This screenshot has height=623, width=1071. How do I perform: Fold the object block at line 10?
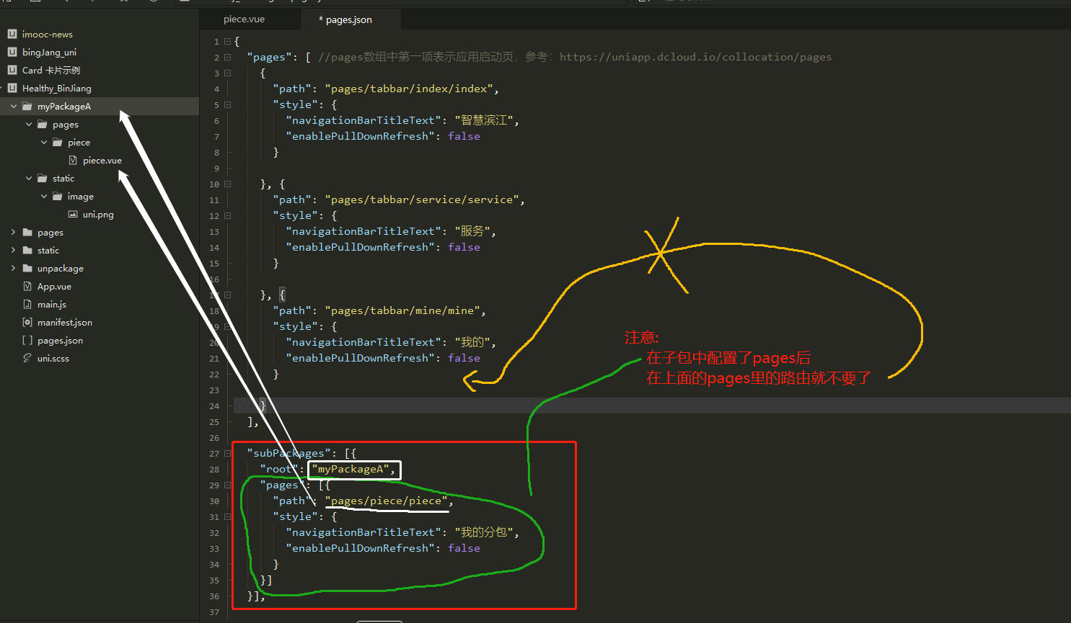point(228,184)
